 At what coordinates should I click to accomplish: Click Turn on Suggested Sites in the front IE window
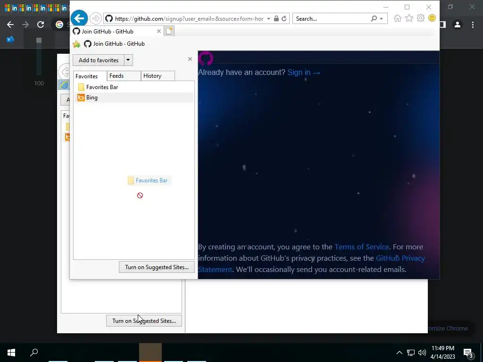coord(157,267)
